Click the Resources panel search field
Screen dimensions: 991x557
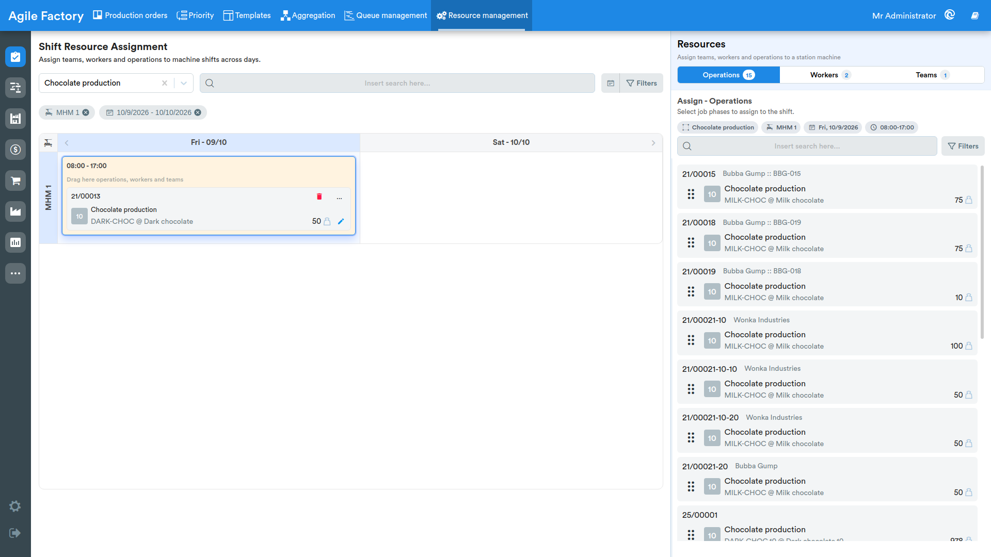click(x=807, y=146)
